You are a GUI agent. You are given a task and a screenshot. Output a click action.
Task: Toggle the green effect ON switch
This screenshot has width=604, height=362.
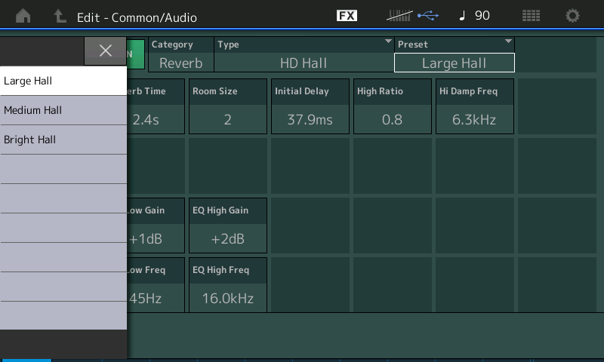[x=136, y=54]
